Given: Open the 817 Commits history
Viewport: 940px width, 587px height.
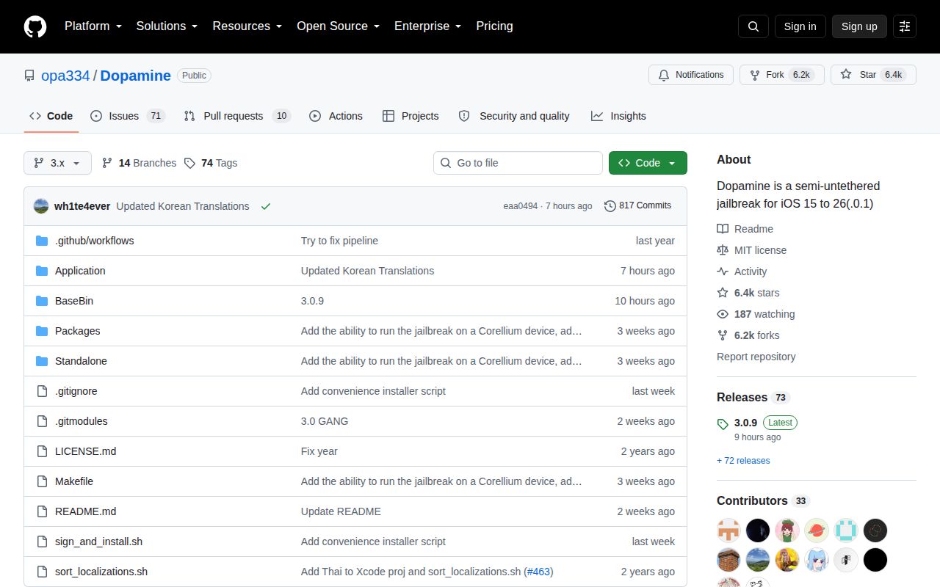Looking at the screenshot, I should point(637,205).
